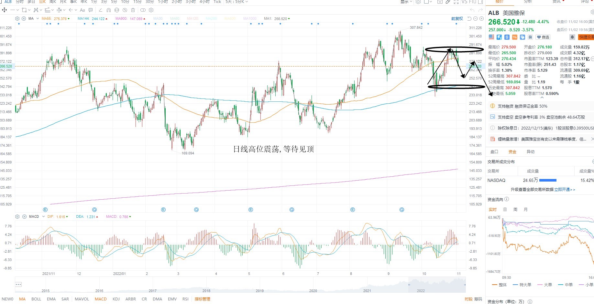Remove the MA indicator with X icon
594x304 pixels.
click(24, 18)
